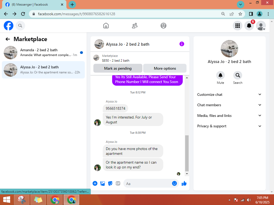The image size is (274, 205).
Task: Open the emoji picker smiley icon
Action: coord(174,183)
